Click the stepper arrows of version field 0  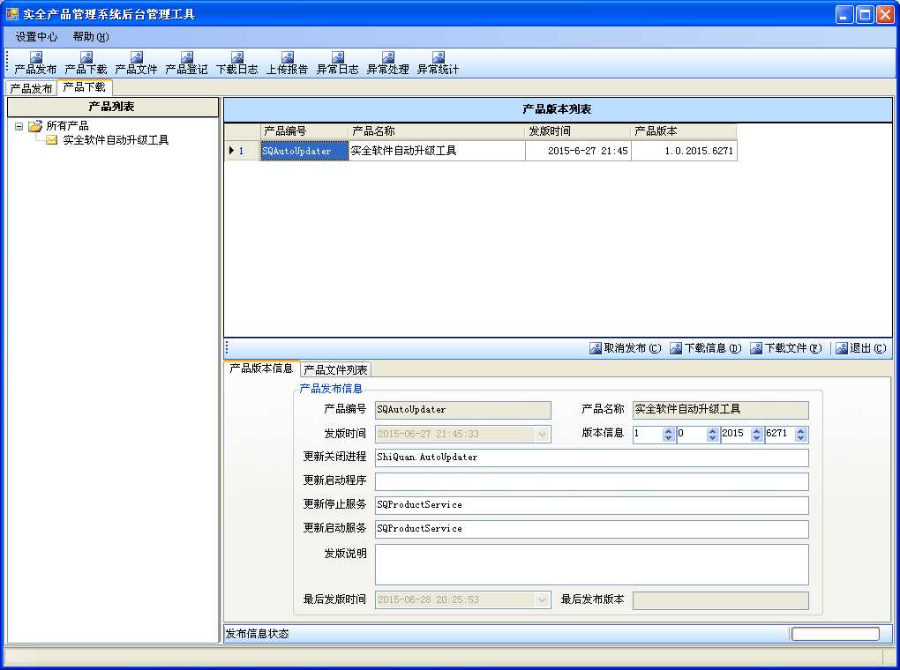click(x=712, y=435)
